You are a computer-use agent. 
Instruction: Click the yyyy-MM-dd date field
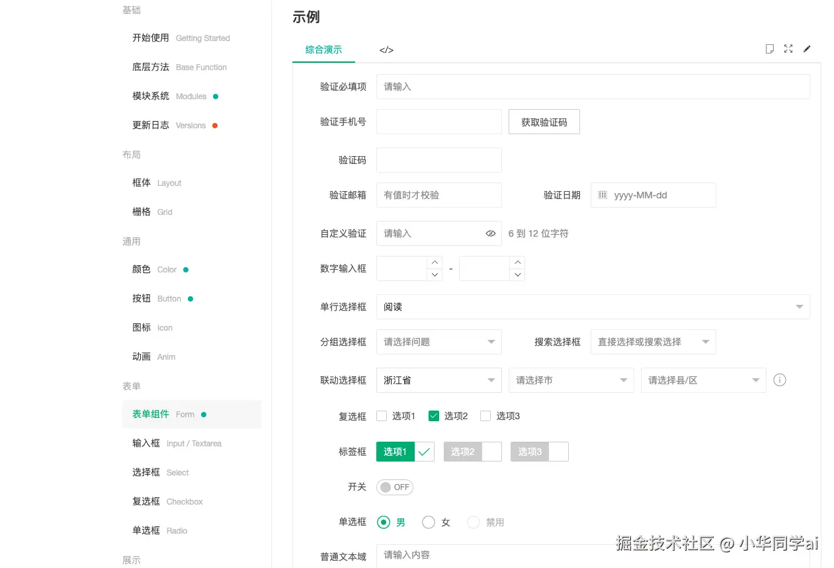[x=653, y=195]
